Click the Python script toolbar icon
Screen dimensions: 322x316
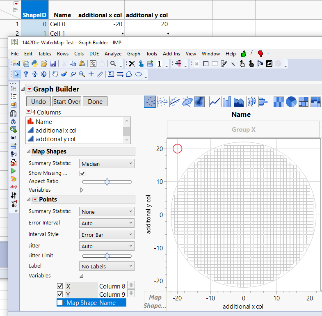(x=34, y=64)
